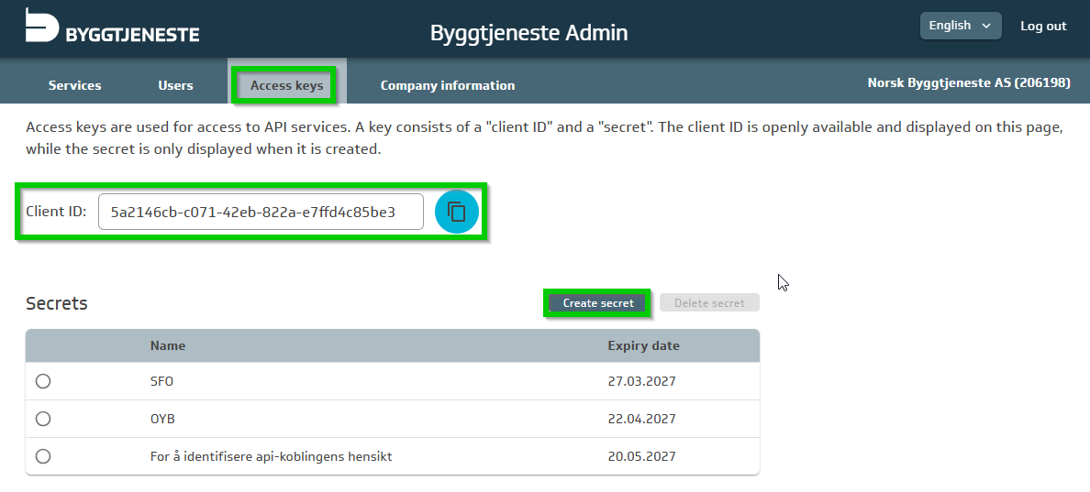This screenshot has height=492, width=1090.
Task: Switch to the Users tab
Action: coord(175,85)
